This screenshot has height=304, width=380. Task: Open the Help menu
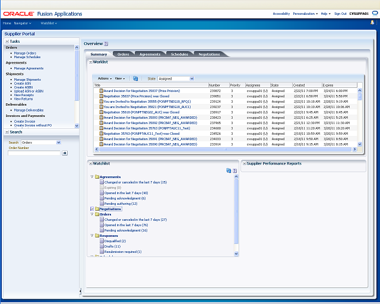326,14
